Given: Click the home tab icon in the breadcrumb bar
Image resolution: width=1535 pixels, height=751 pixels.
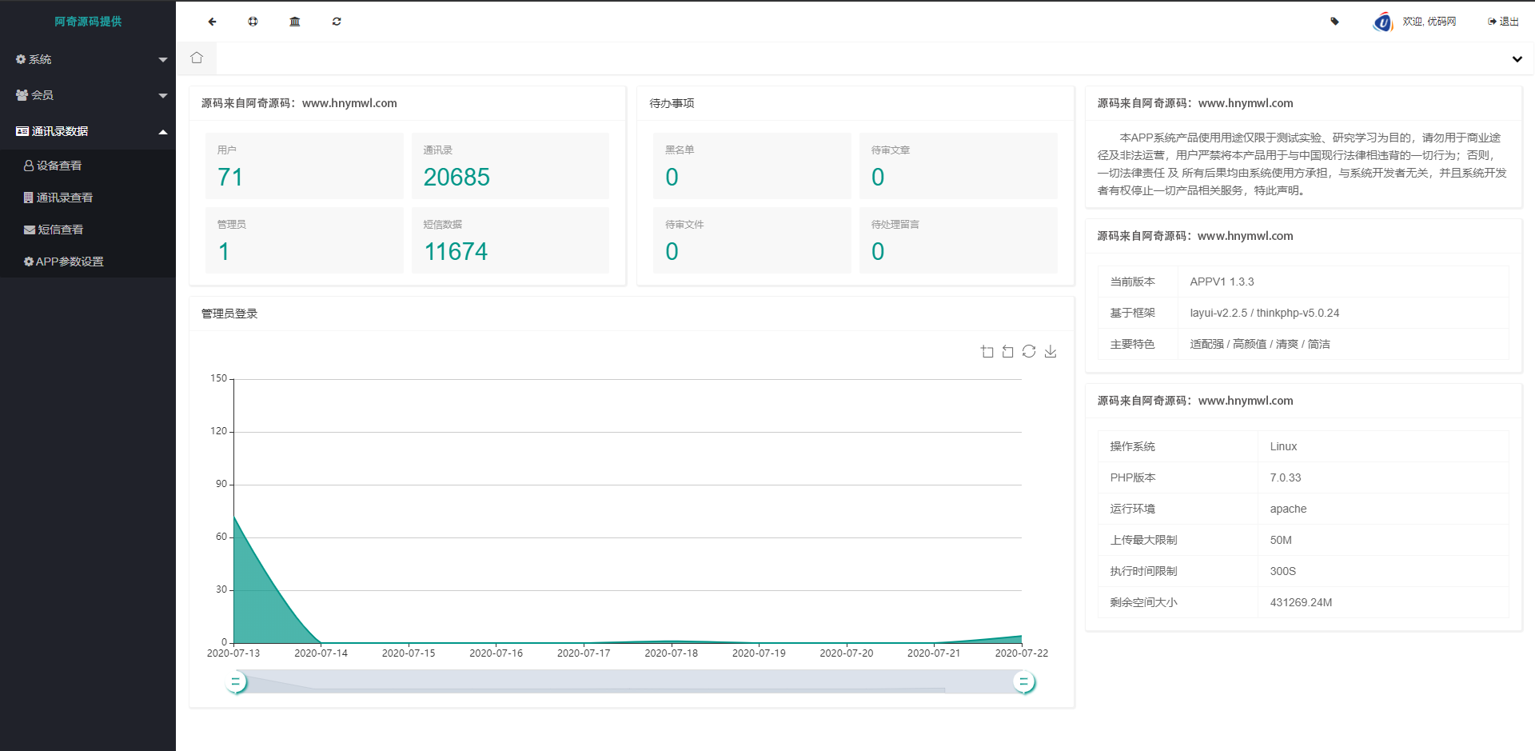Looking at the screenshot, I should (196, 58).
